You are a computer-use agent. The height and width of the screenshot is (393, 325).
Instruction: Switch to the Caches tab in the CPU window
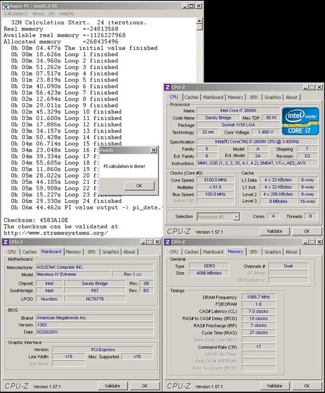[x=191, y=97]
